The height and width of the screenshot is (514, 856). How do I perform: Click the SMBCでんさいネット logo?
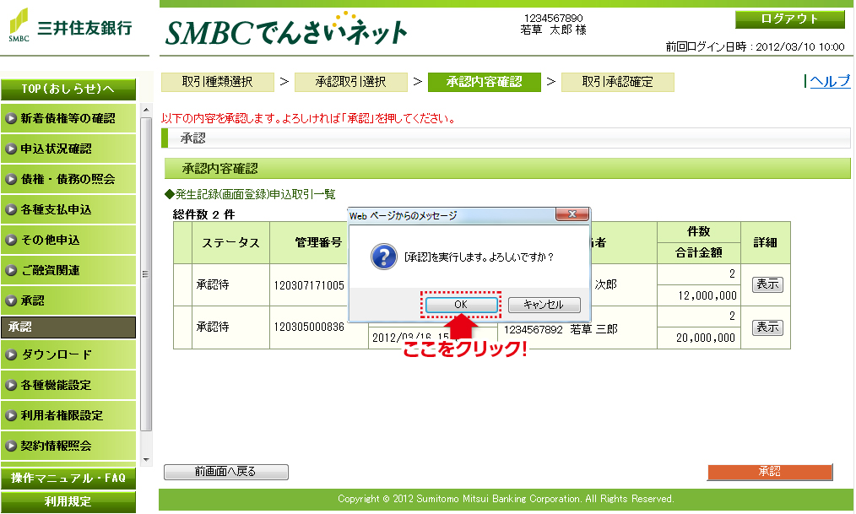click(x=286, y=30)
